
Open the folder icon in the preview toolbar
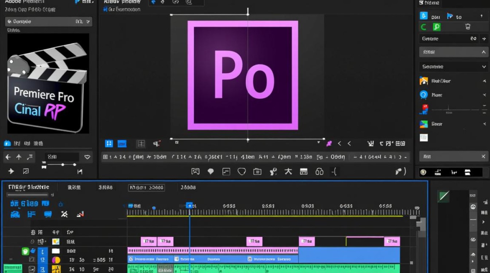click(x=257, y=171)
